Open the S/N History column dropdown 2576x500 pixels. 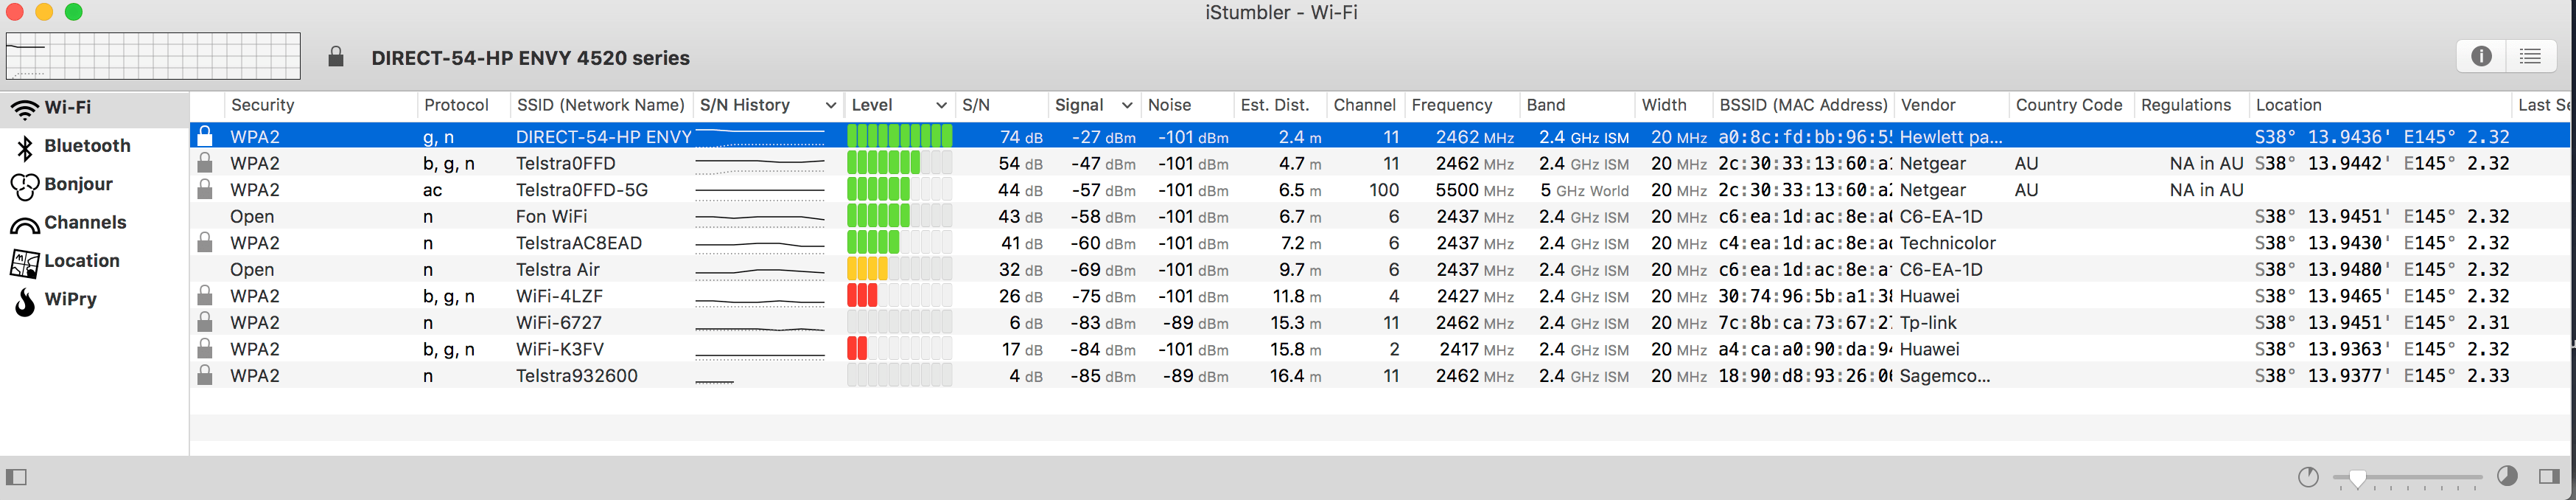point(830,105)
